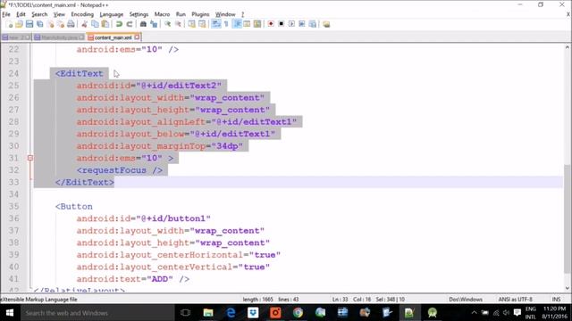
Task: Open the Run menu
Action: click(x=181, y=14)
